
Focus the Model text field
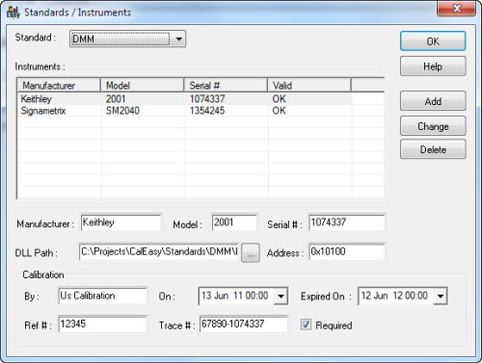[234, 222]
